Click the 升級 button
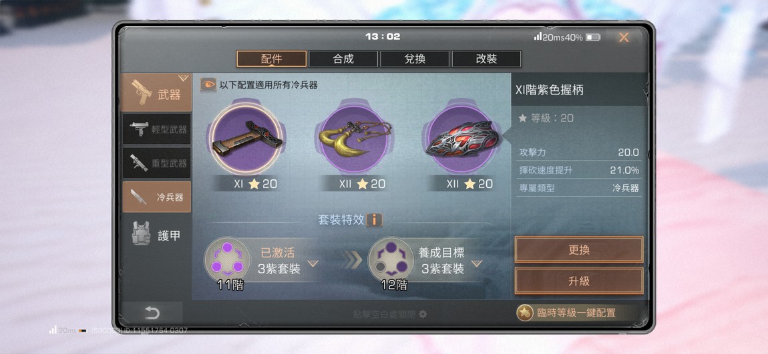Viewport: 768px width, 354px height. pos(579,281)
